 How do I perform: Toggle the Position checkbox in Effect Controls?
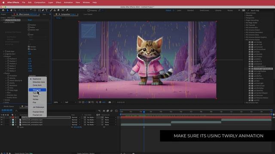coord(29,25)
